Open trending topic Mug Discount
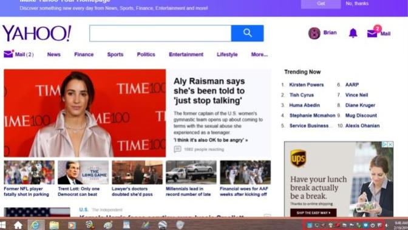408x230 pixels. coord(361,115)
